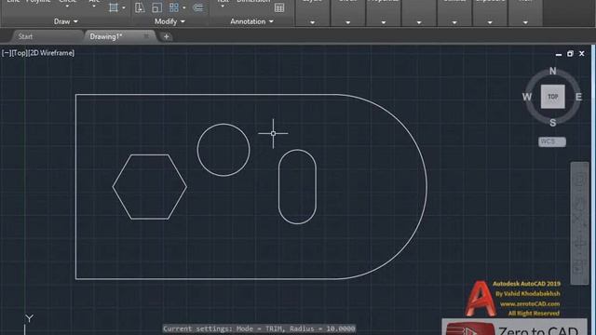Rotate view to East on ViewCube compass
Viewport: 596px width, 335px height.
tap(578, 97)
